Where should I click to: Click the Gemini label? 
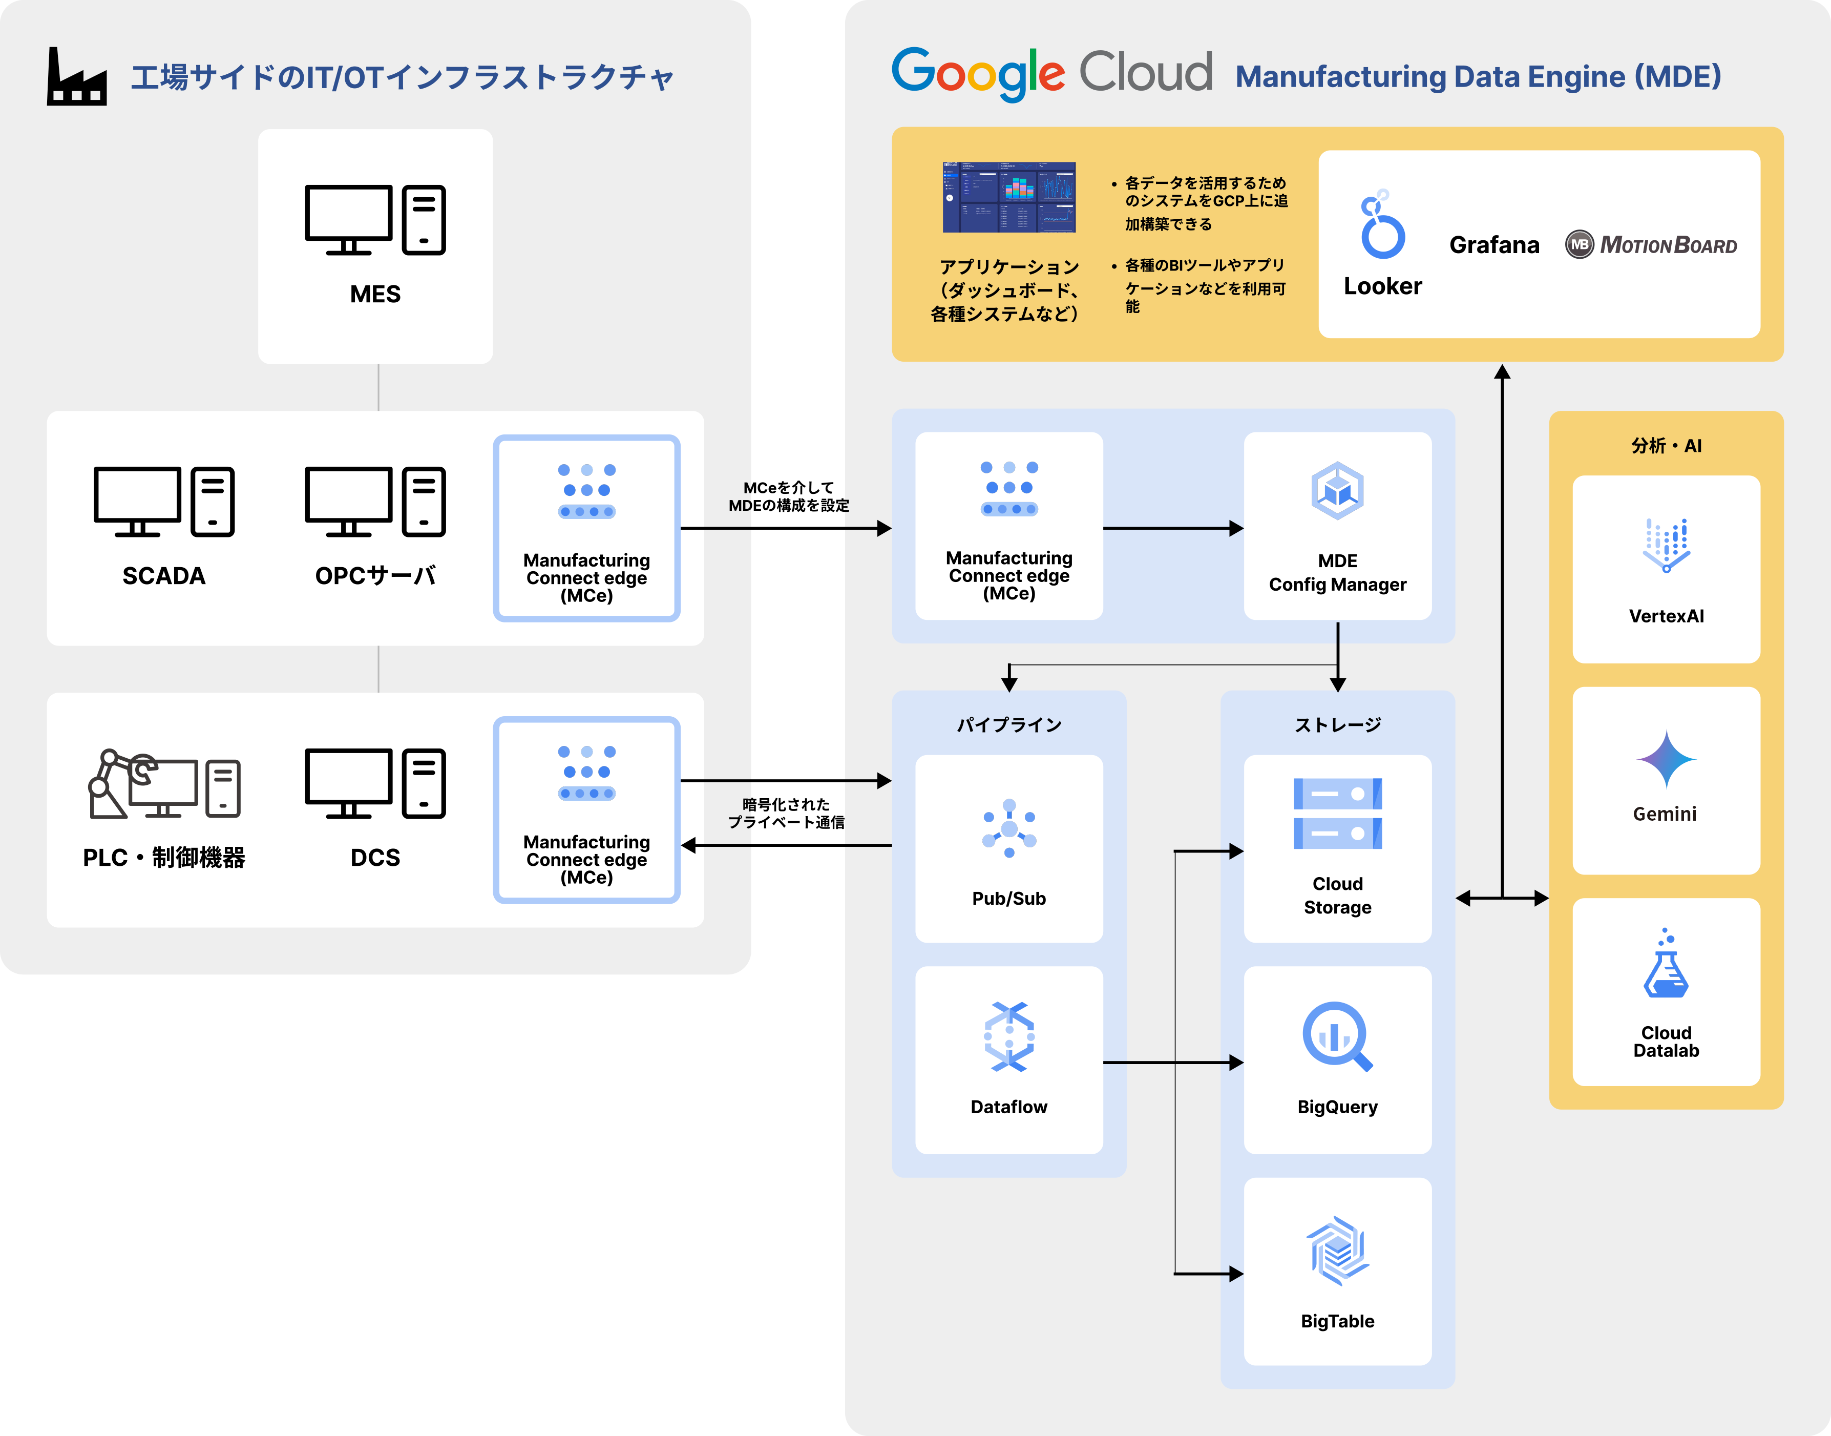pyautogui.click(x=1665, y=813)
